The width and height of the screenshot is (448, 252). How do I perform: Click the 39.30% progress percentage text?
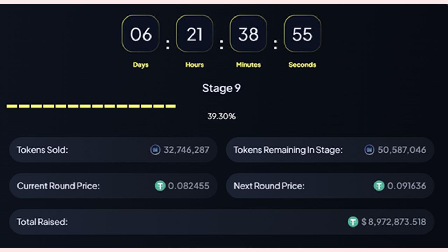pyautogui.click(x=221, y=117)
